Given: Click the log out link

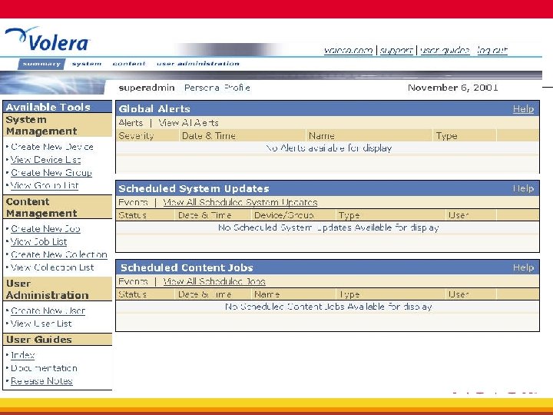Looking at the screenshot, I should click(492, 51).
